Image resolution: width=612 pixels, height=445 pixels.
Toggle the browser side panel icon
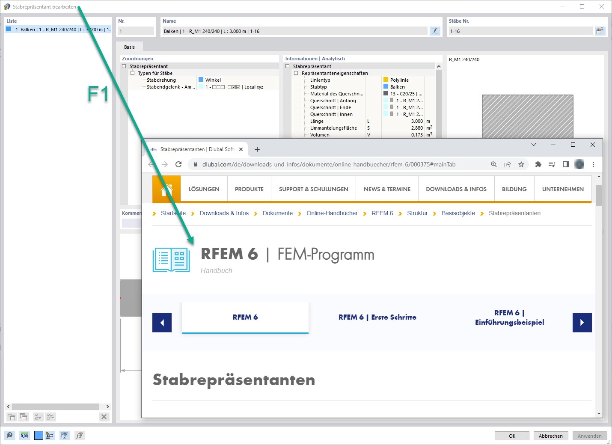(565, 164)
